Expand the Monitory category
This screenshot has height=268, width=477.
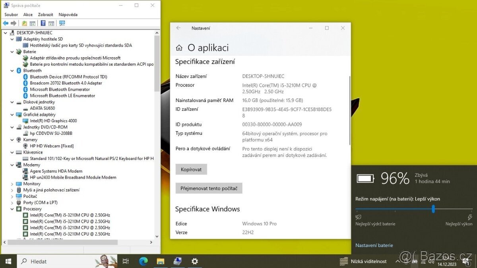pos(12,183)
